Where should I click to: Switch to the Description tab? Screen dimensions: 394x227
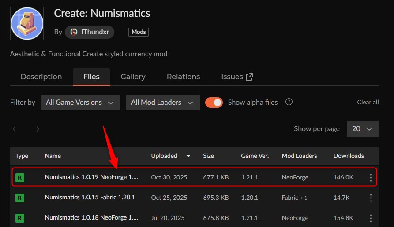click(x=41, y=77)
